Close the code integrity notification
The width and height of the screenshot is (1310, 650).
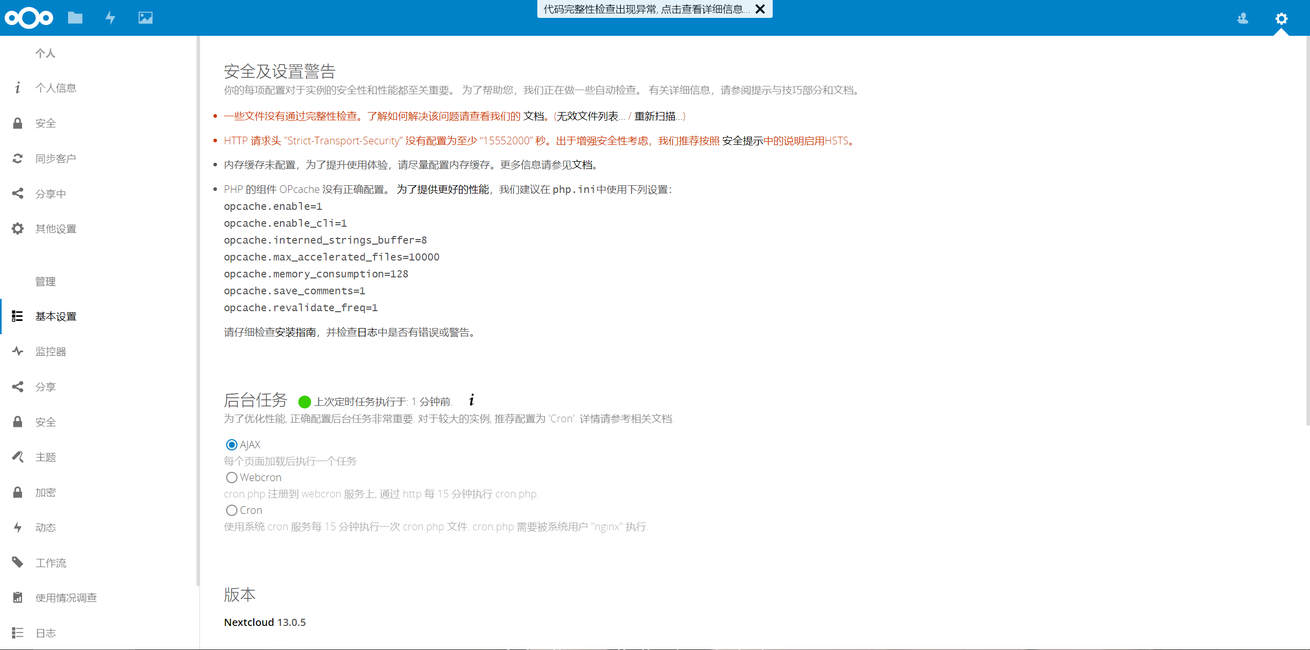[760, 9]
